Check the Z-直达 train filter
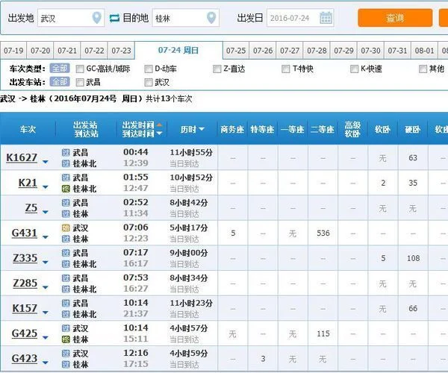The image size is (448, 373). pos(217,69)
